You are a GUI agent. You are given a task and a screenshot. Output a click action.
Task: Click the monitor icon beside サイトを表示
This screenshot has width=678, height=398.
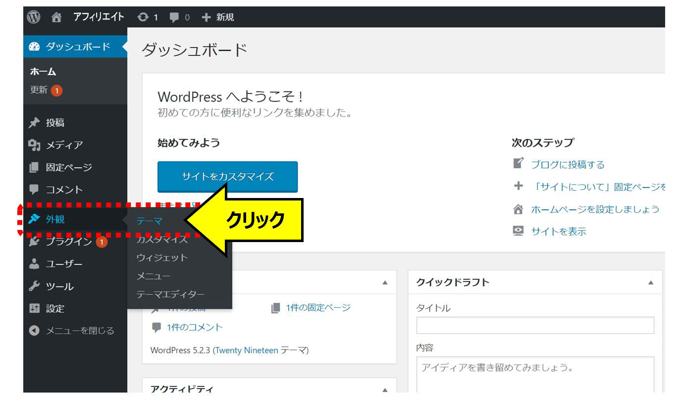(518, 231)
